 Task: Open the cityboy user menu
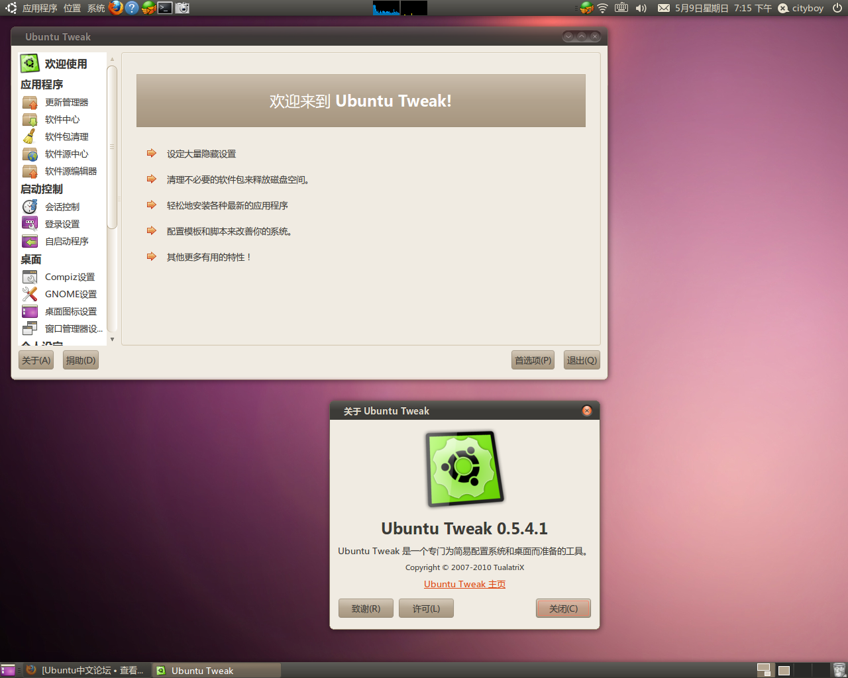(800, 8)
